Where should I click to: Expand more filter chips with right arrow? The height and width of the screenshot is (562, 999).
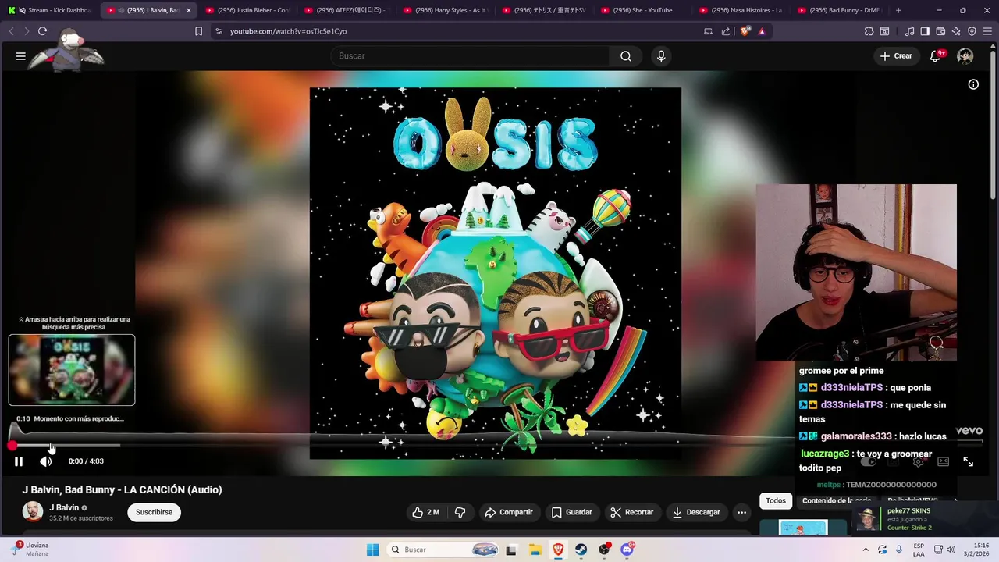coord(956,500)
